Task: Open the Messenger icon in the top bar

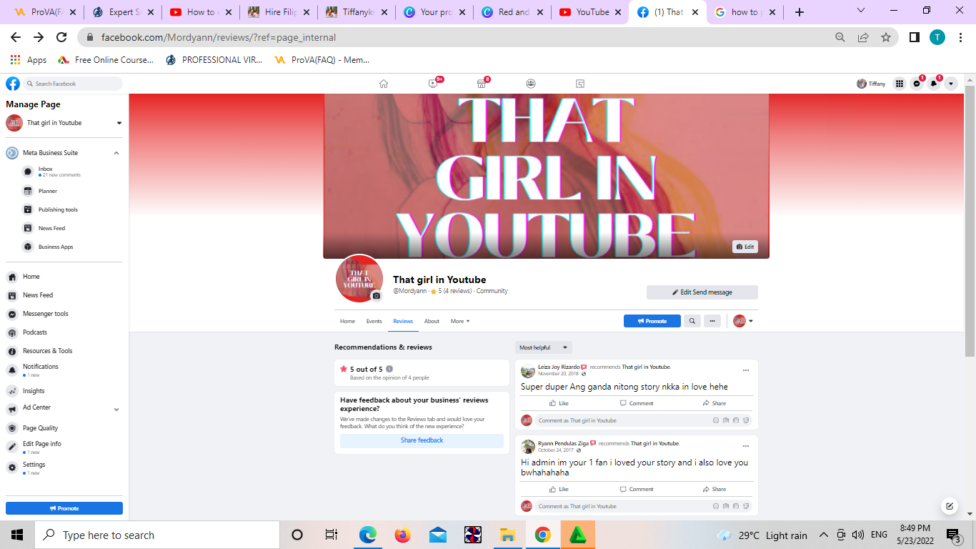Action: point(917,84)
